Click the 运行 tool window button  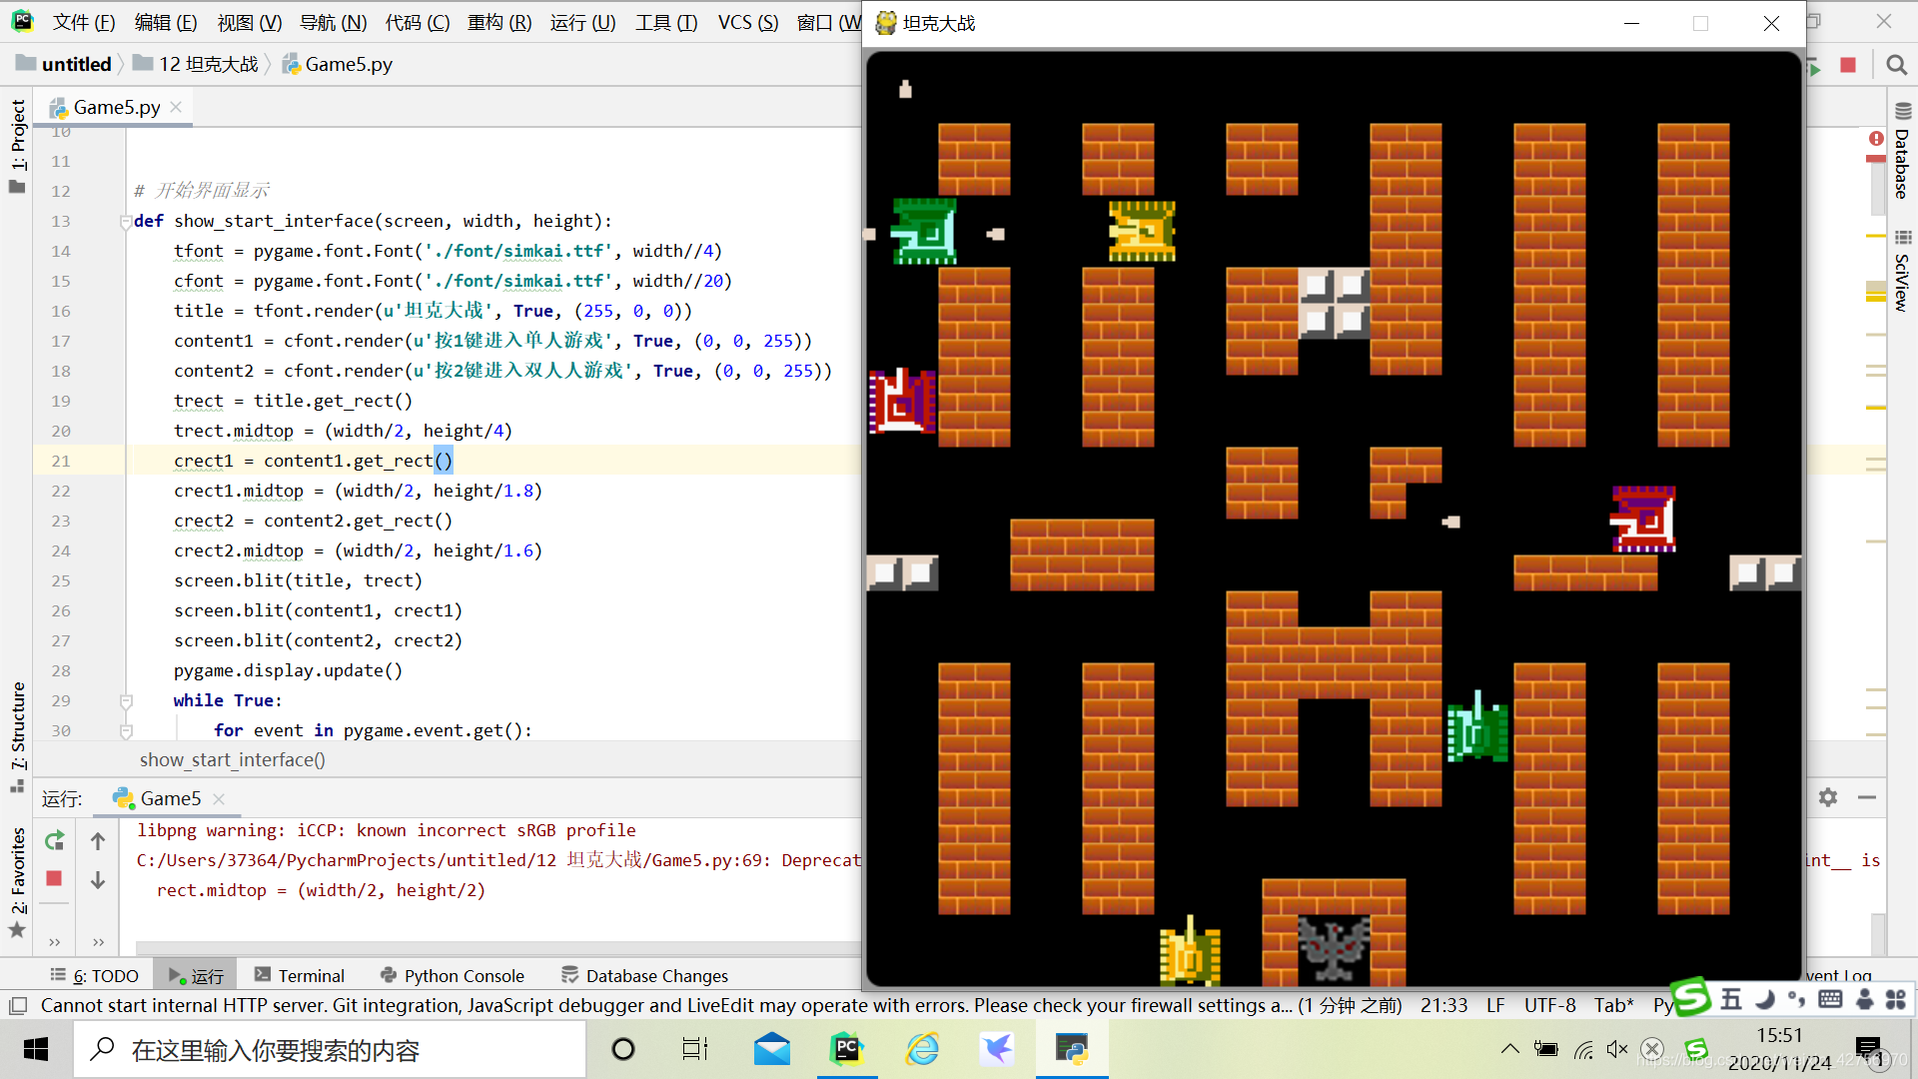[196, 974]
